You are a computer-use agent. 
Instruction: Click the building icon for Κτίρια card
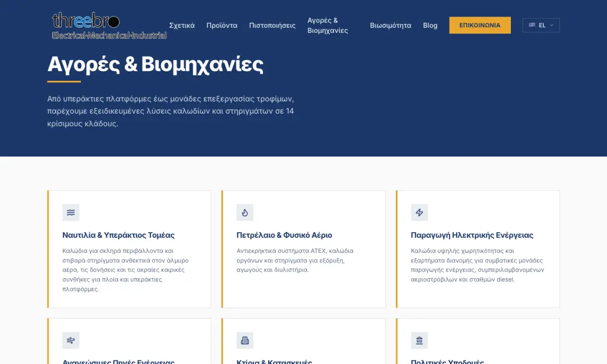click(x=245, y=340)
